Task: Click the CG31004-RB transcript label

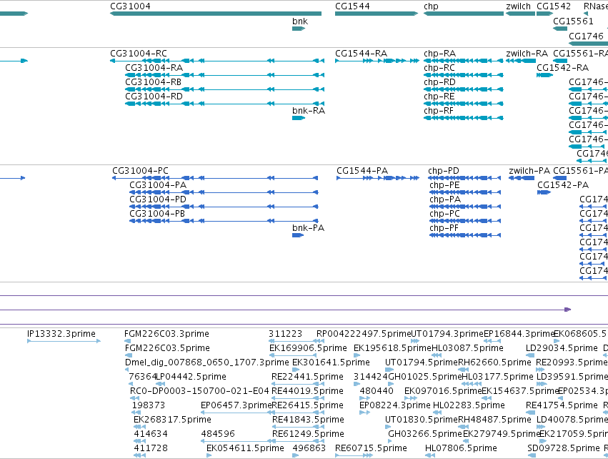Action: point(153,82)
